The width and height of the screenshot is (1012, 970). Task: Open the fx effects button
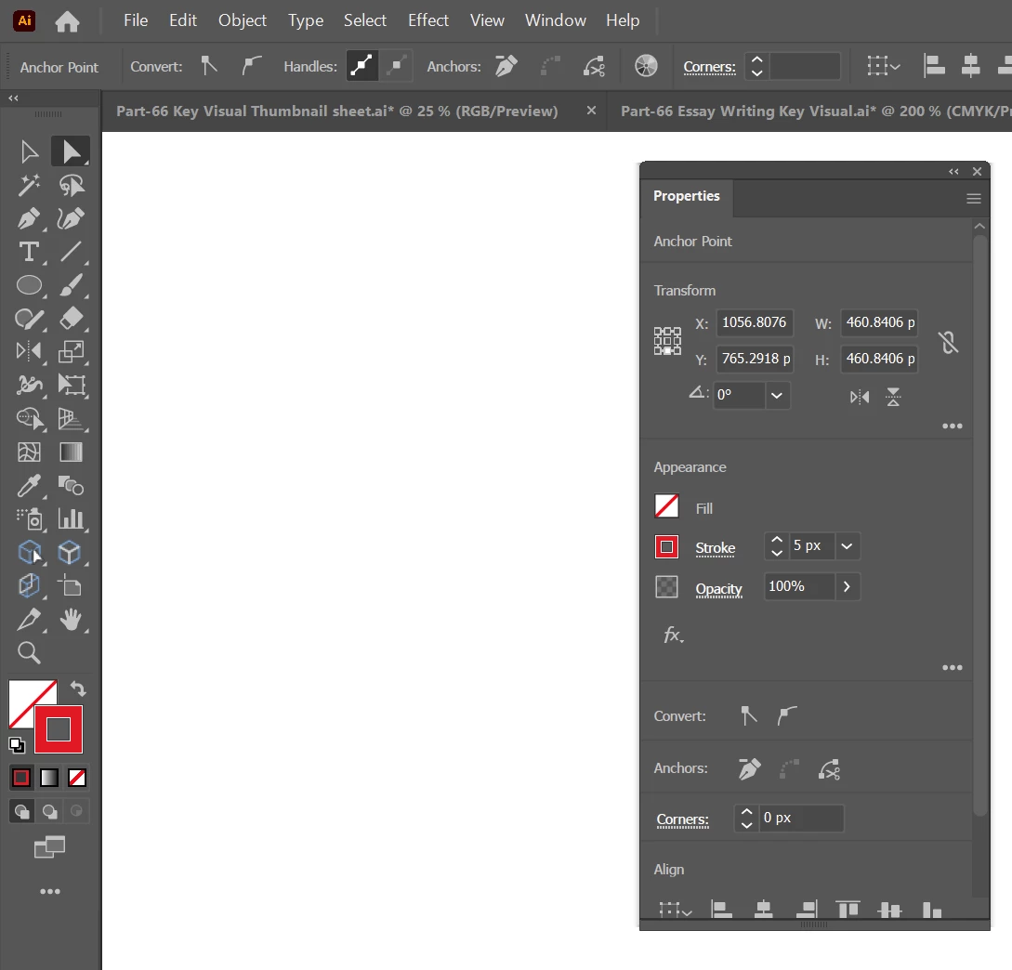point(673,635)
